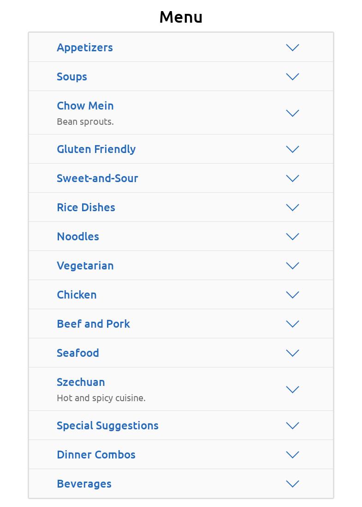The width and height of the screenshot is (362, 507).
Task: Click the Appetizers heading text
Action: click(85, 48)
